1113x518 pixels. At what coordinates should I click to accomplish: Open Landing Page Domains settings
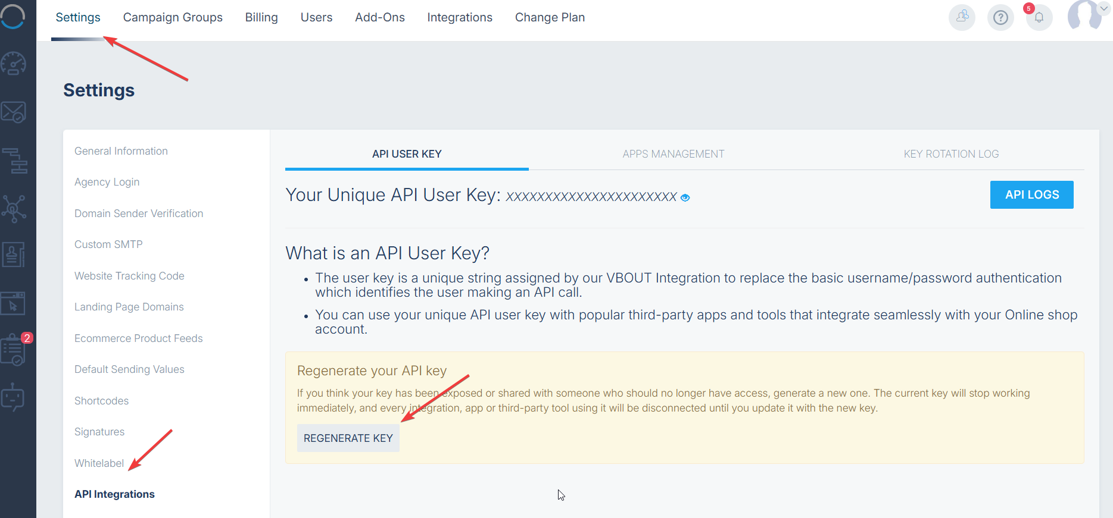[x=129, y=307]
